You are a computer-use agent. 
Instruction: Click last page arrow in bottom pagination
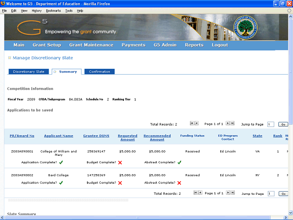click(x=233, y=193)
